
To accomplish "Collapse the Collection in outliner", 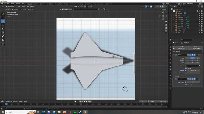I will pos(172,11).
